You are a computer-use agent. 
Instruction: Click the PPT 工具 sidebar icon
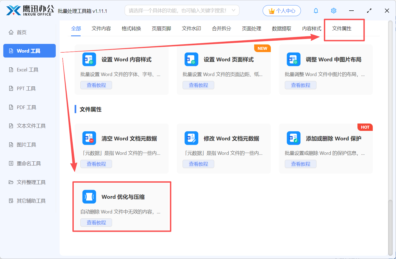(x=11, y=88)
